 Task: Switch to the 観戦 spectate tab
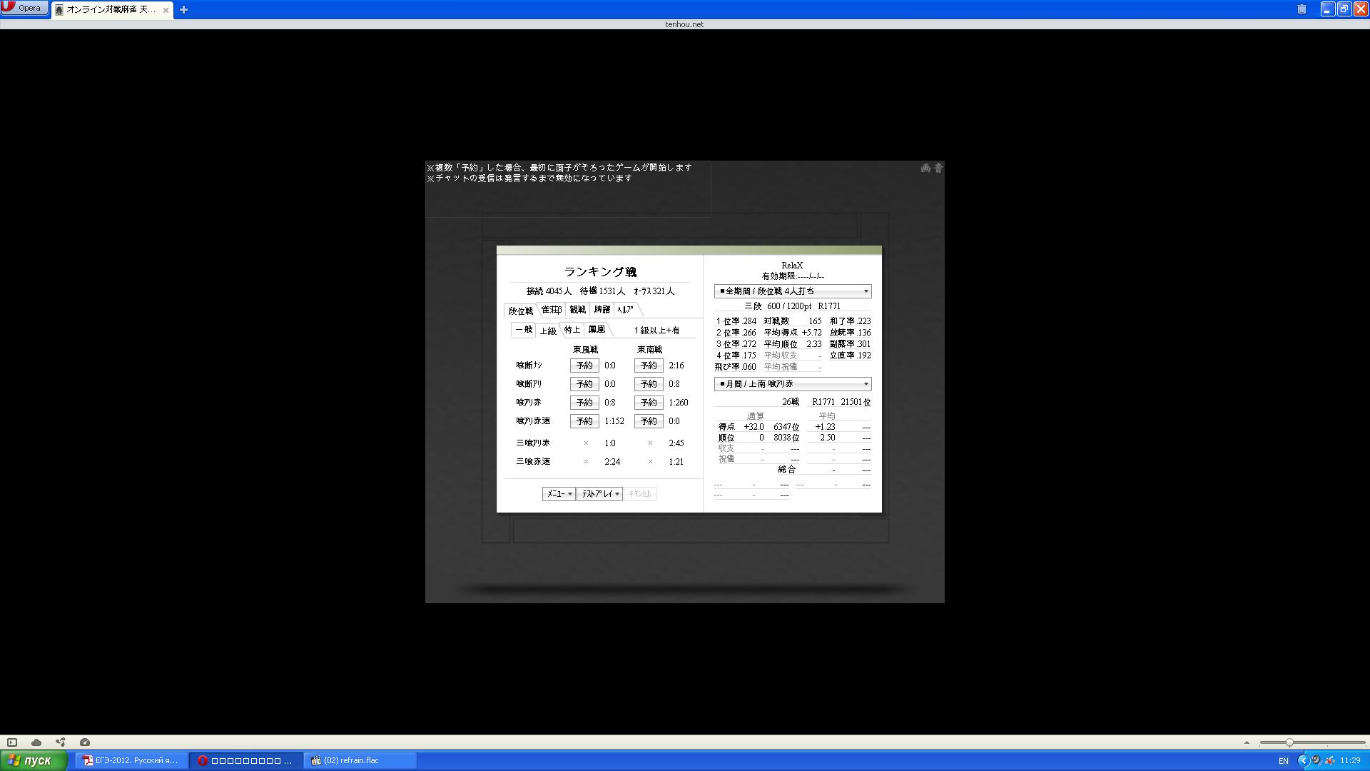tap(577, 310)
